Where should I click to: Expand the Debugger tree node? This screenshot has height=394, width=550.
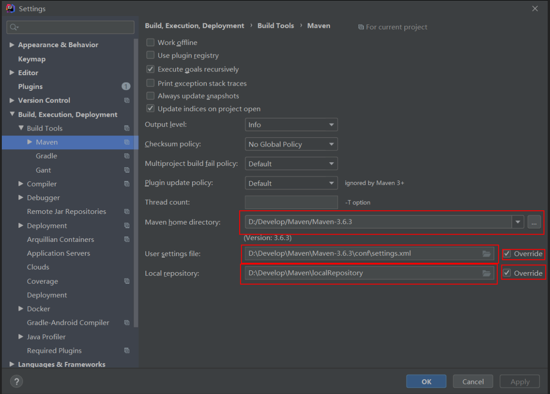21,197
